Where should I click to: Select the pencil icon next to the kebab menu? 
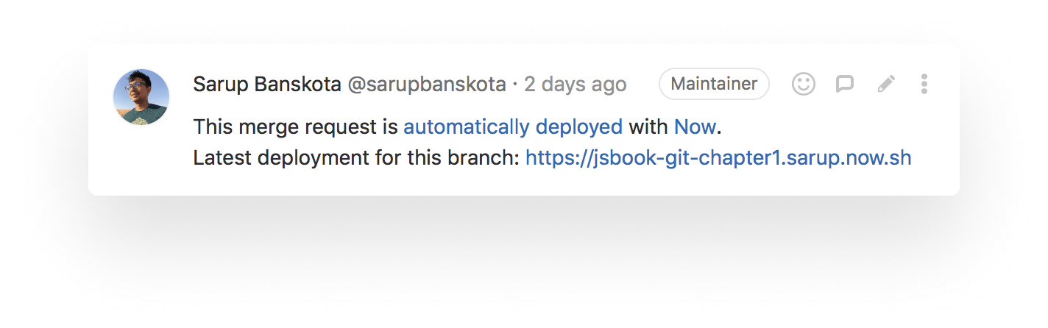tap(886, 85)
